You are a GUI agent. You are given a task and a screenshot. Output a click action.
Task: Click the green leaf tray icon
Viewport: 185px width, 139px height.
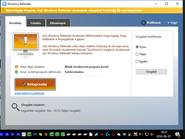click(x=40, y=134)
